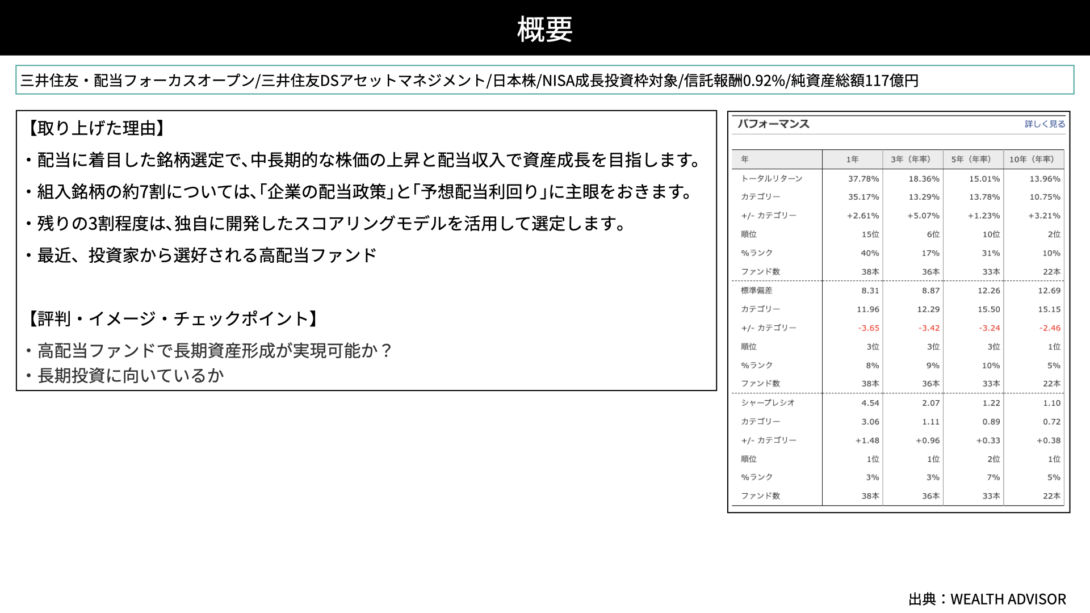Viewport: 1090px width, 613px height.
Task: Click the 概要 slide title
Action: pos(545,29)
